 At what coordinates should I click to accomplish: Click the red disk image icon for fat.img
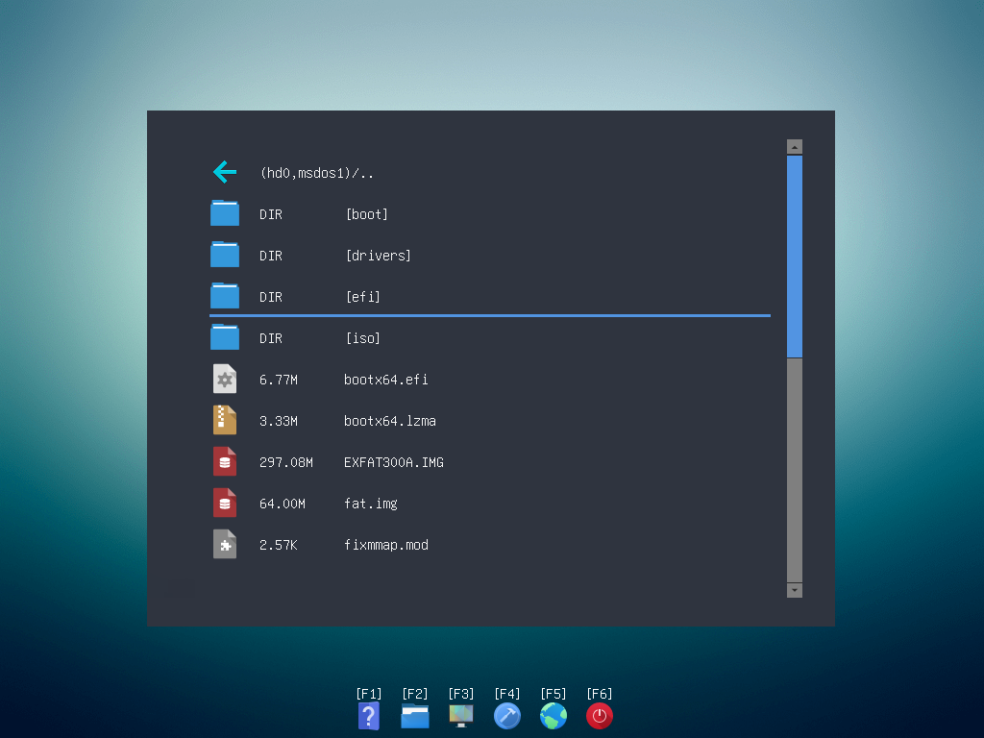225,504
